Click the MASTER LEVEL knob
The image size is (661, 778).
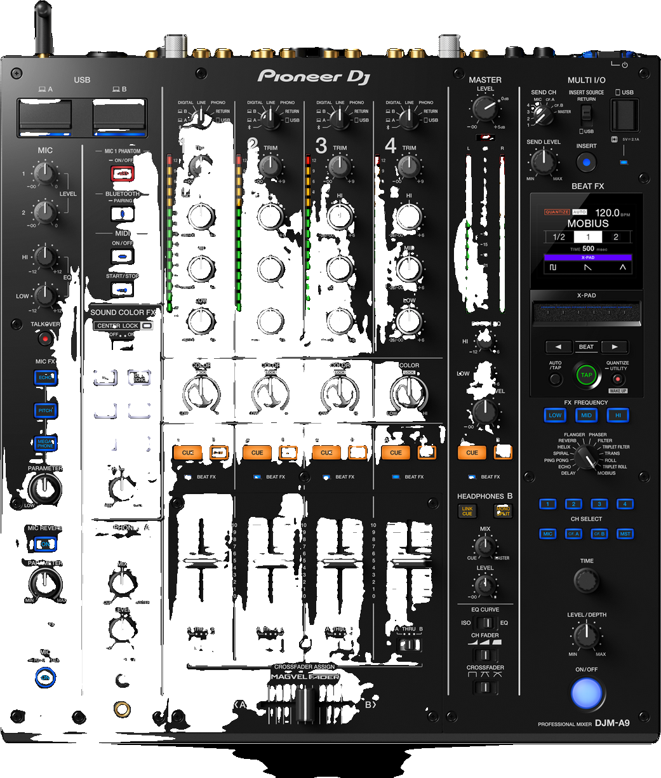click(485, 109)
